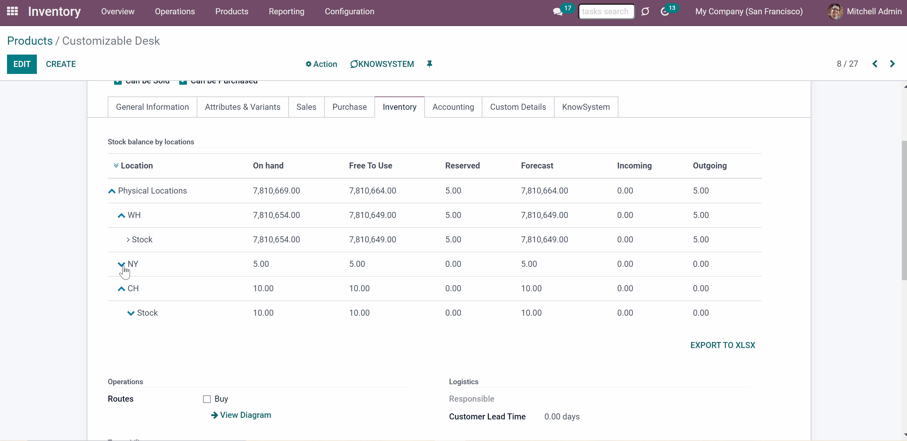Viewport: 907px width, 441px height.
Task: Expand the NY location row
Action: pos(121,264)
